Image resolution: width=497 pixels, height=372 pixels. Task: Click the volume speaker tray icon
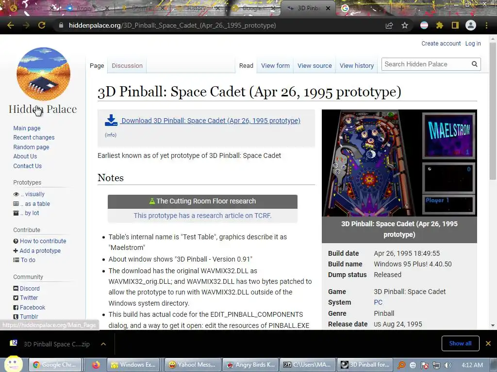tap(447, 365)
